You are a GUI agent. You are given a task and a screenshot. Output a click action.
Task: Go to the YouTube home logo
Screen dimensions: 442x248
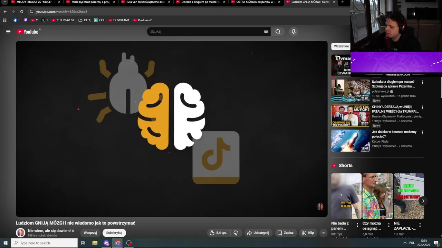pyautogui.click(x=28, y=32)
